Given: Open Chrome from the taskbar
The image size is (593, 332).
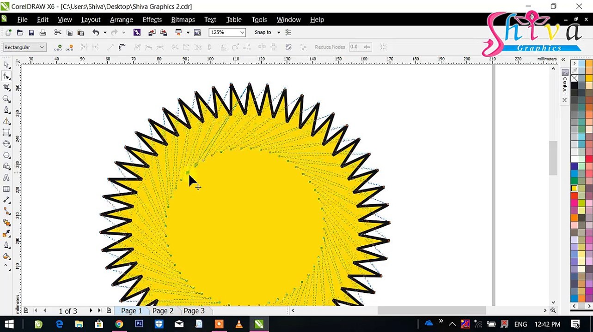Looking at the screenshot, I should 119,324.
